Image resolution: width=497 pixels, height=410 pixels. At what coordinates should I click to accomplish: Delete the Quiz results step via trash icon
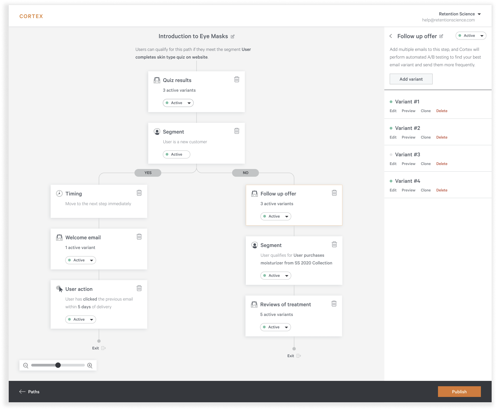pos(237,79)
